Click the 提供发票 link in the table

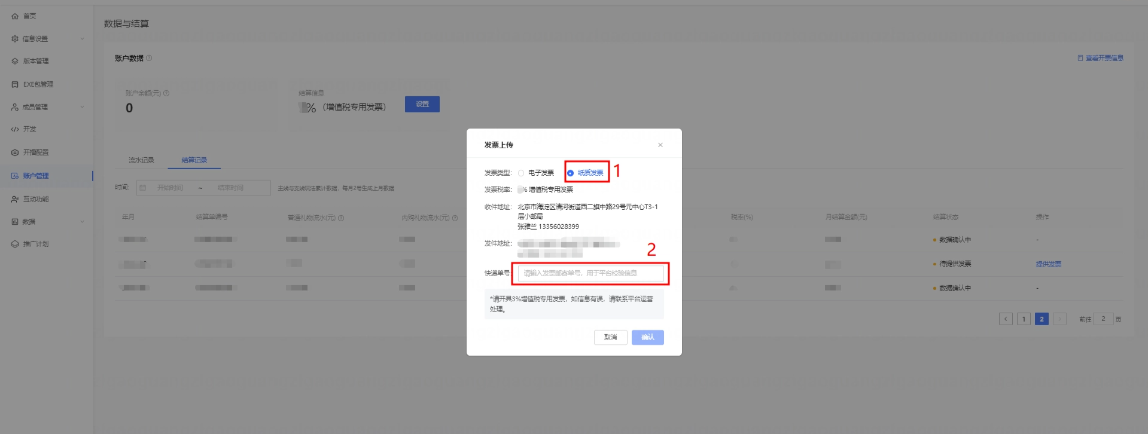1049,264
